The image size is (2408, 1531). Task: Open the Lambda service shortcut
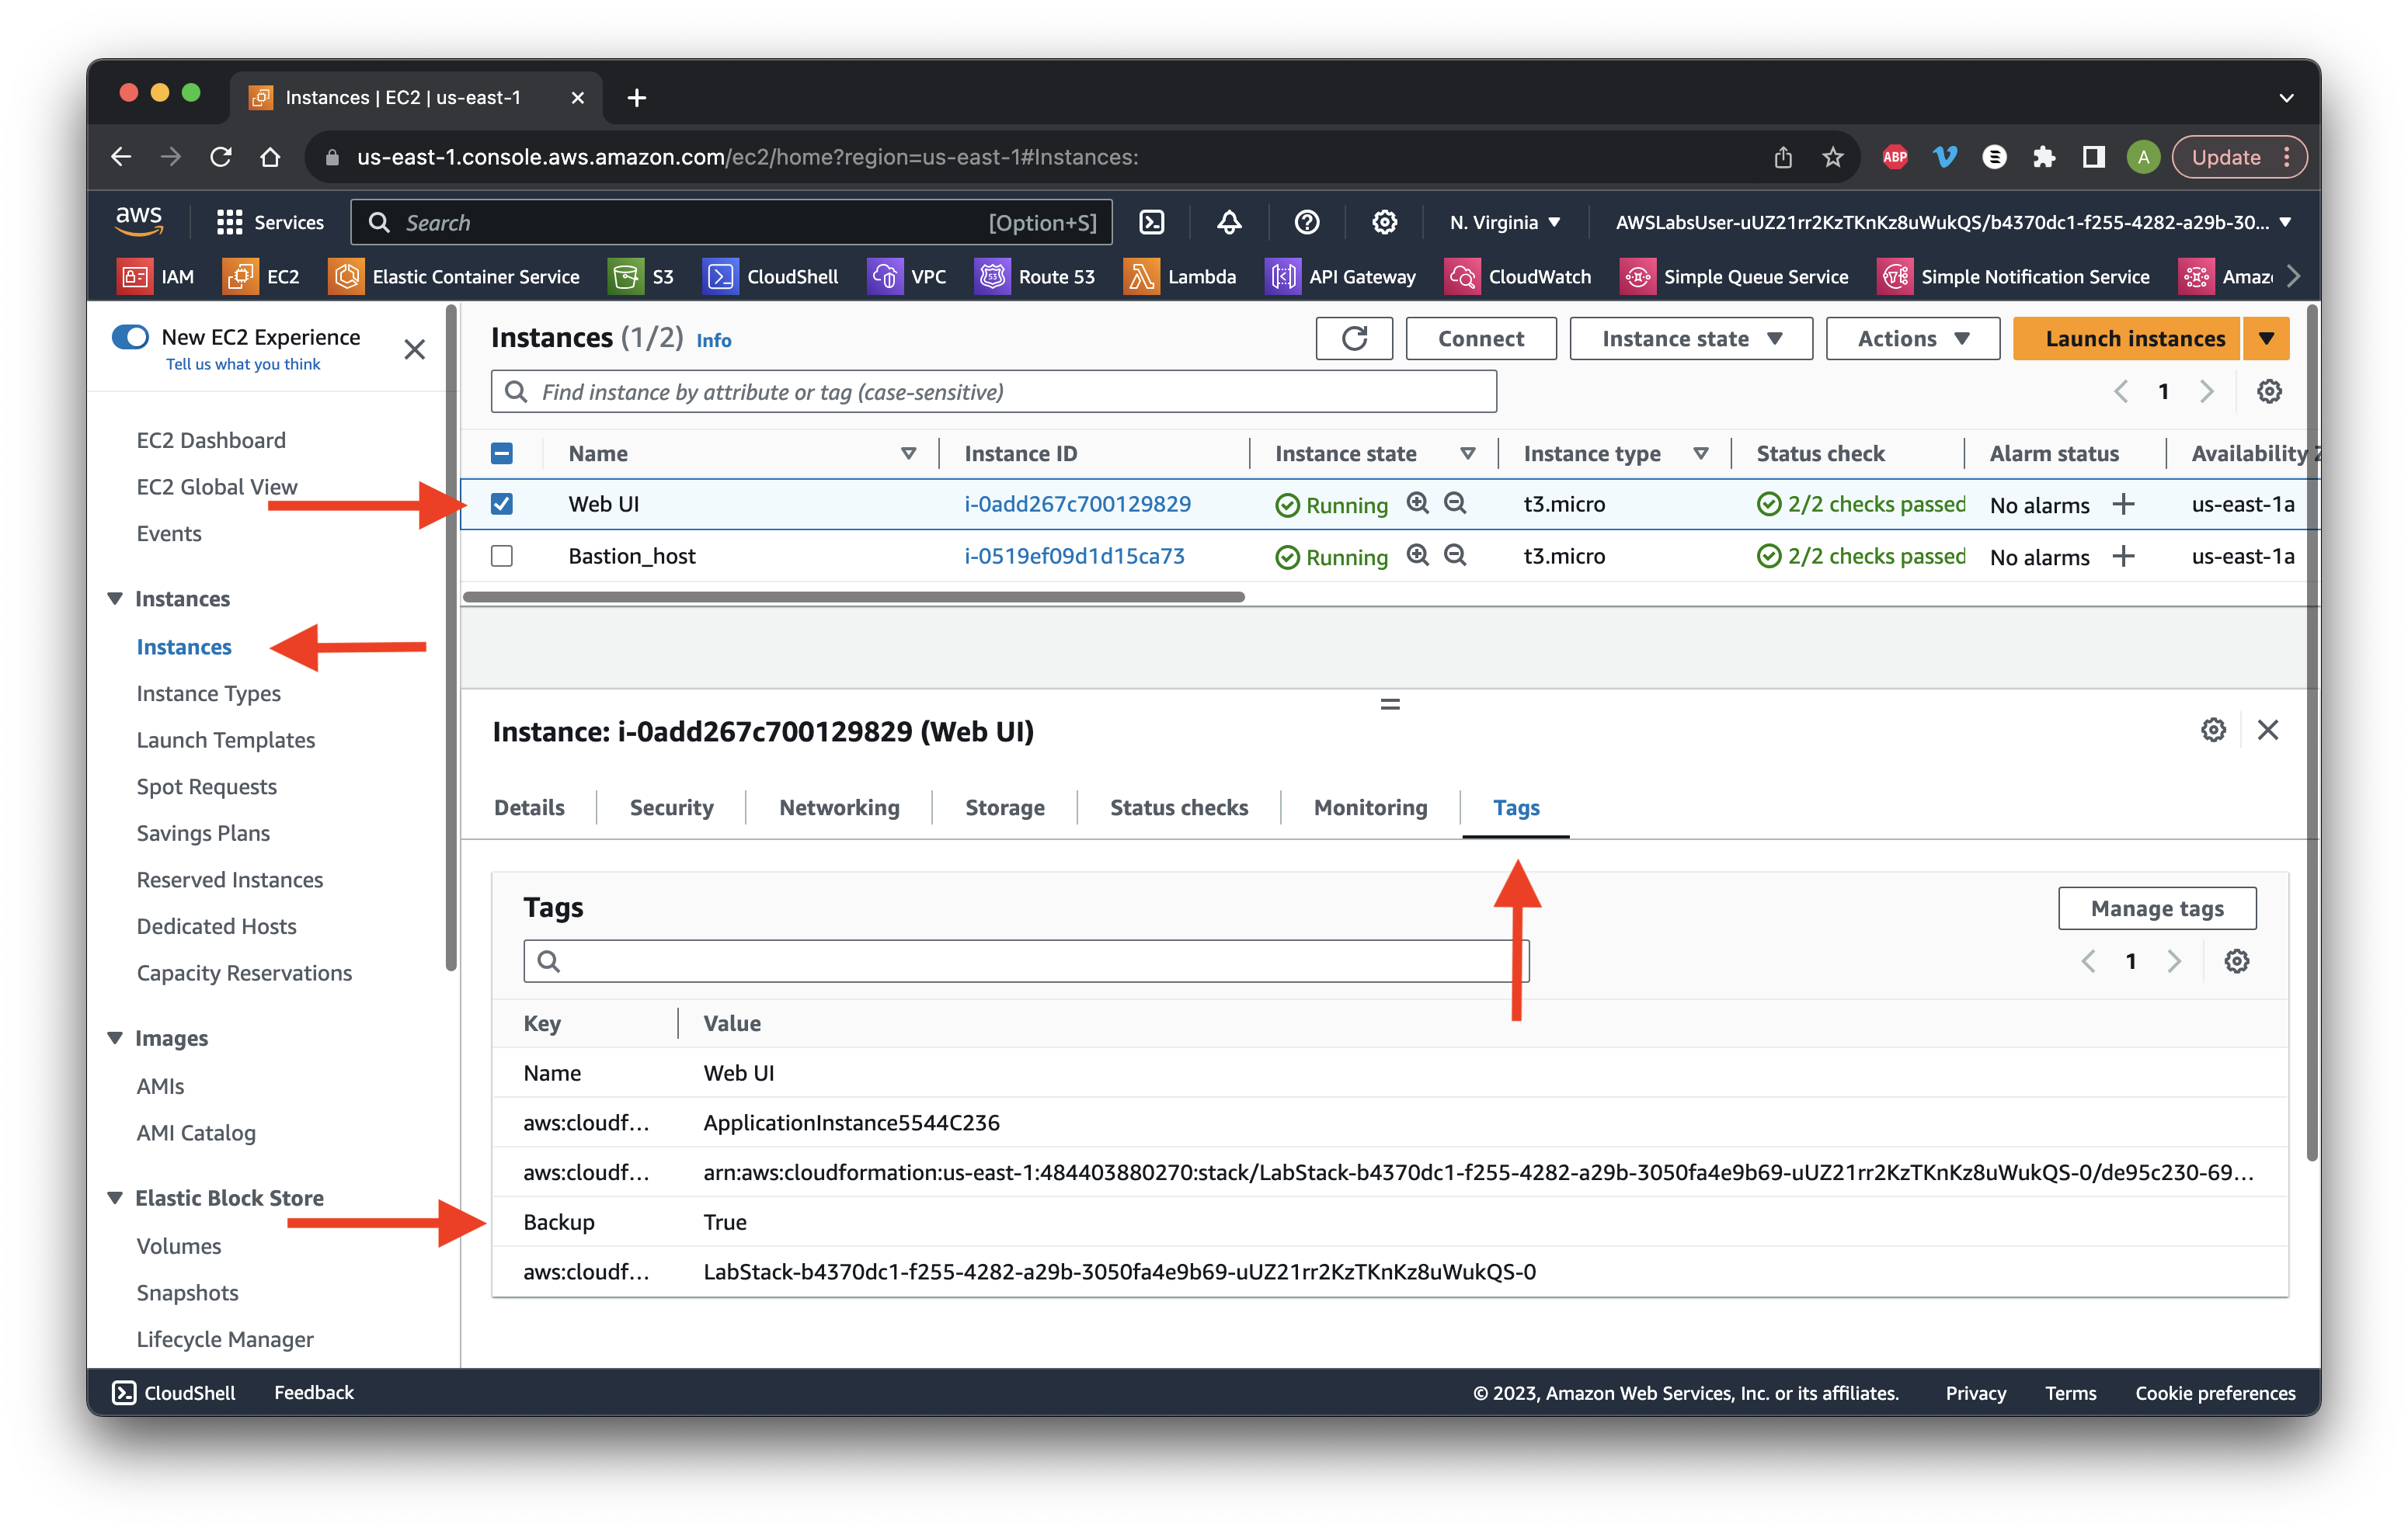pos(1180,277)
